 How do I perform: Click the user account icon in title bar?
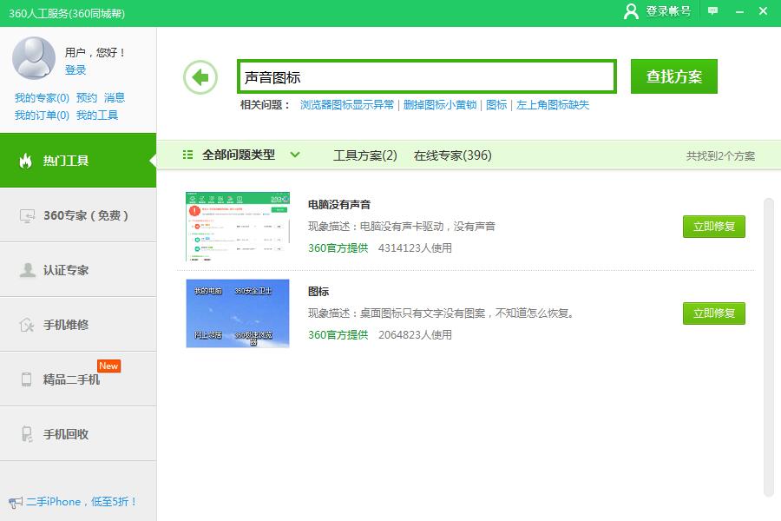631,11
